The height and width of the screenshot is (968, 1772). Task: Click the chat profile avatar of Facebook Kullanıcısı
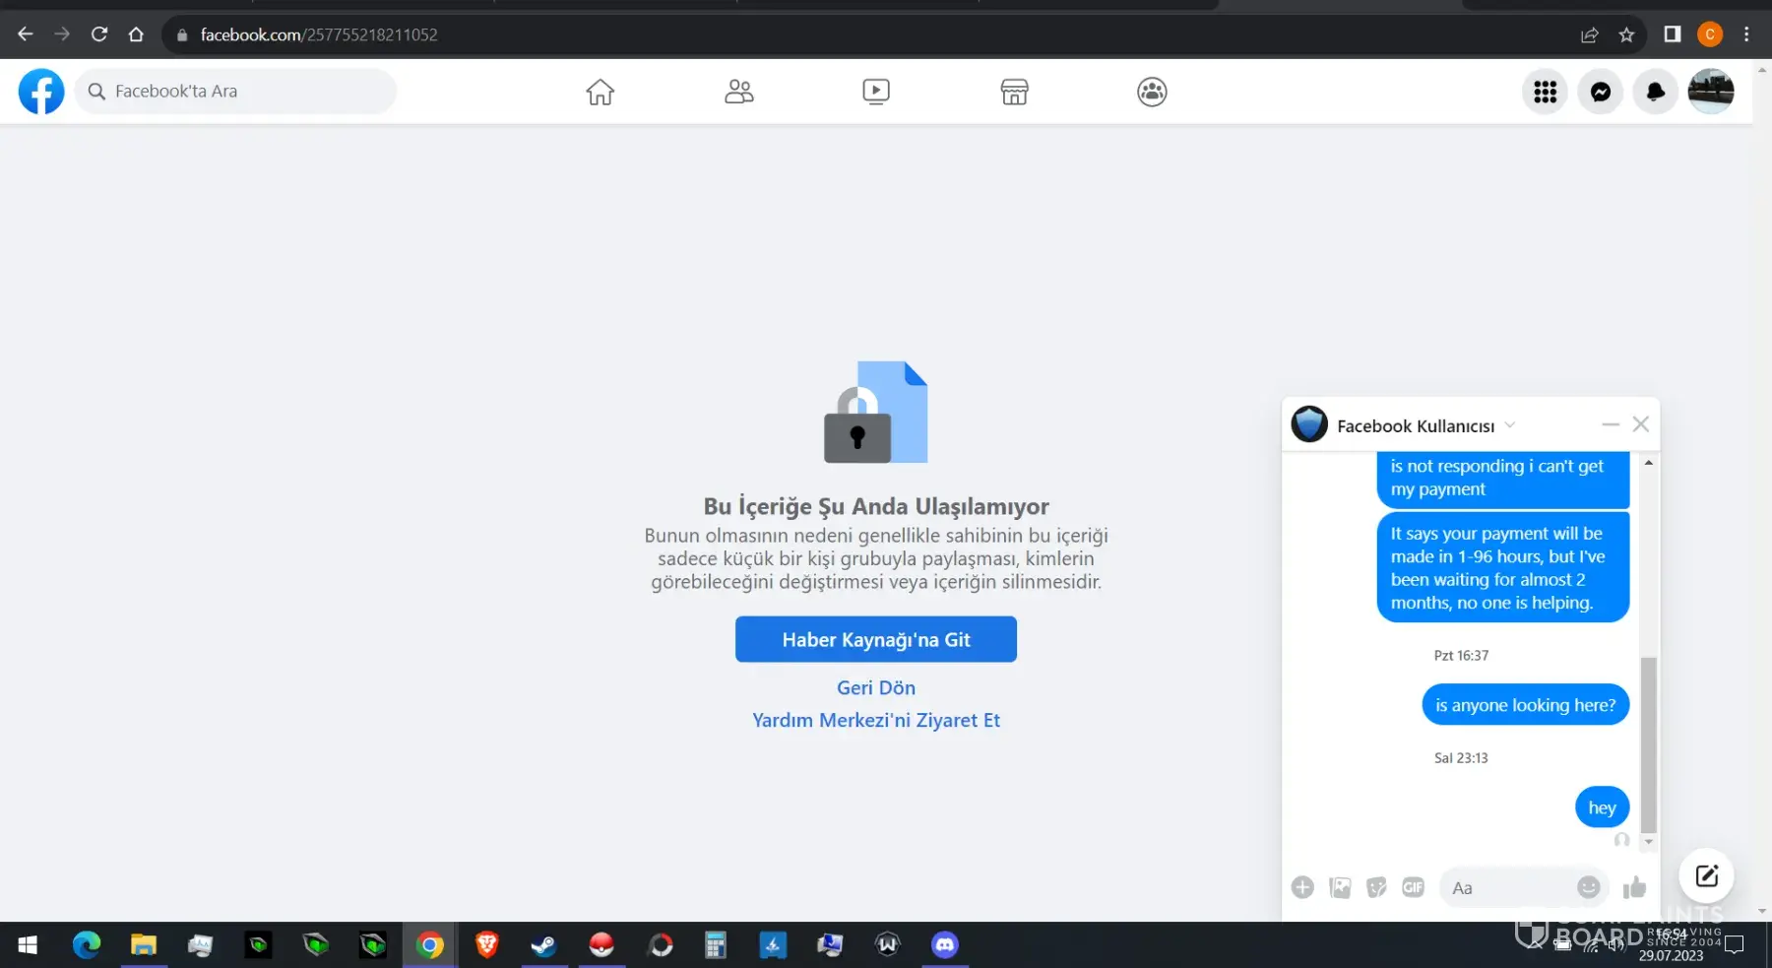tap(1309, 424)
